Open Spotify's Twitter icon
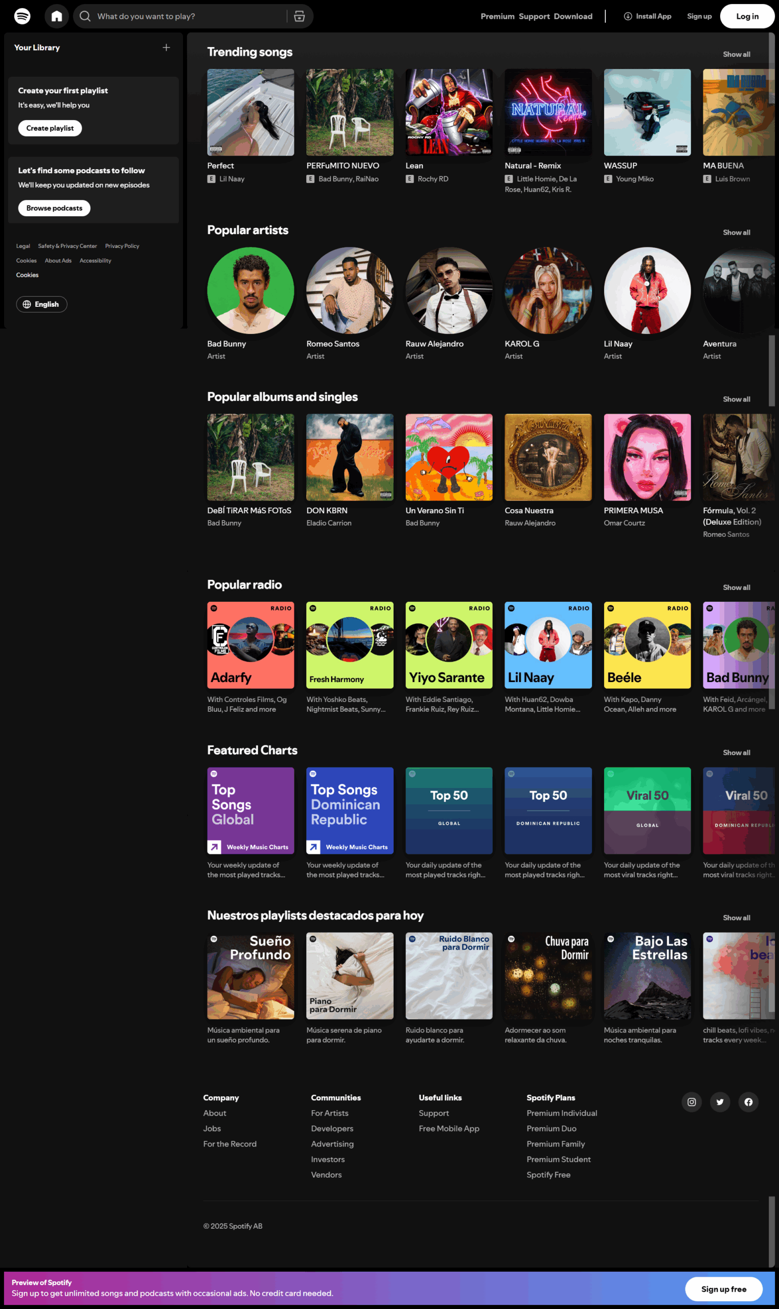The height and width of the screenshot is (1309, 779). pos(720,1101)
